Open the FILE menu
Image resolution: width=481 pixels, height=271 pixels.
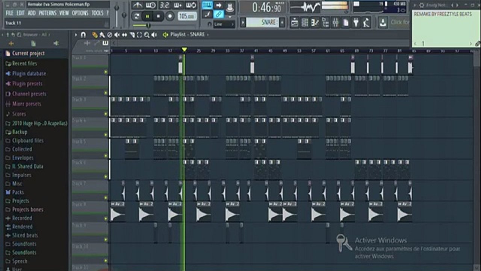pyautogui.click(x=9, y=13)
